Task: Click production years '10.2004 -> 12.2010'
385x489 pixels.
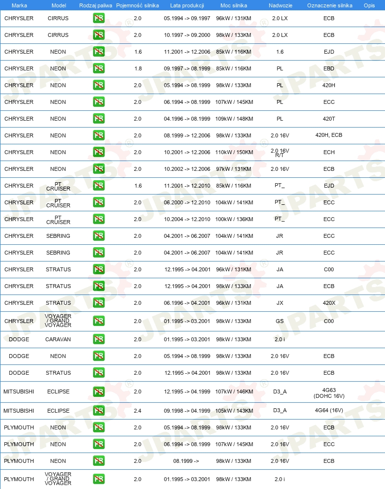Action: pos(187,219)
